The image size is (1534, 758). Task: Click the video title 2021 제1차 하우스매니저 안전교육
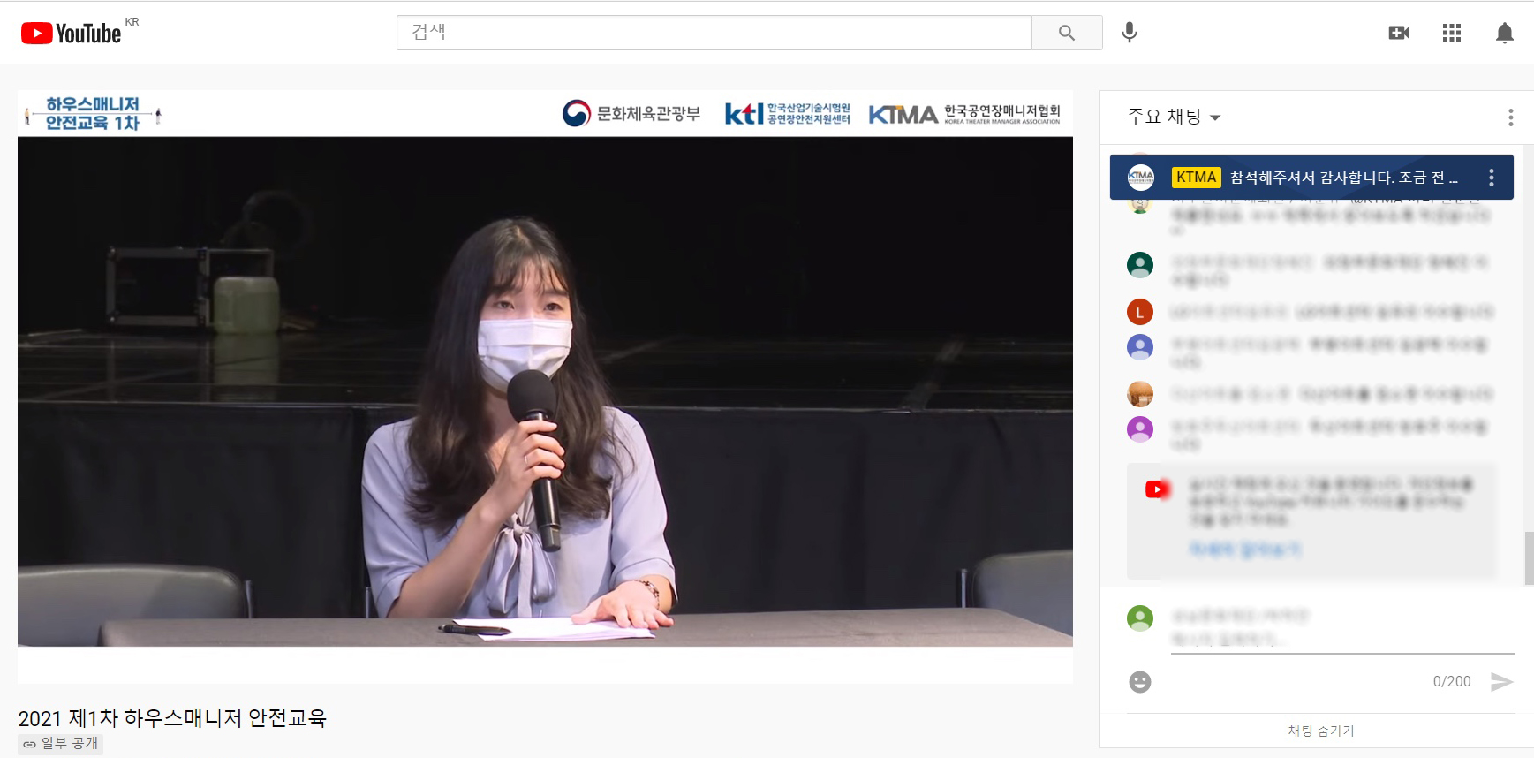click(172, 717)
